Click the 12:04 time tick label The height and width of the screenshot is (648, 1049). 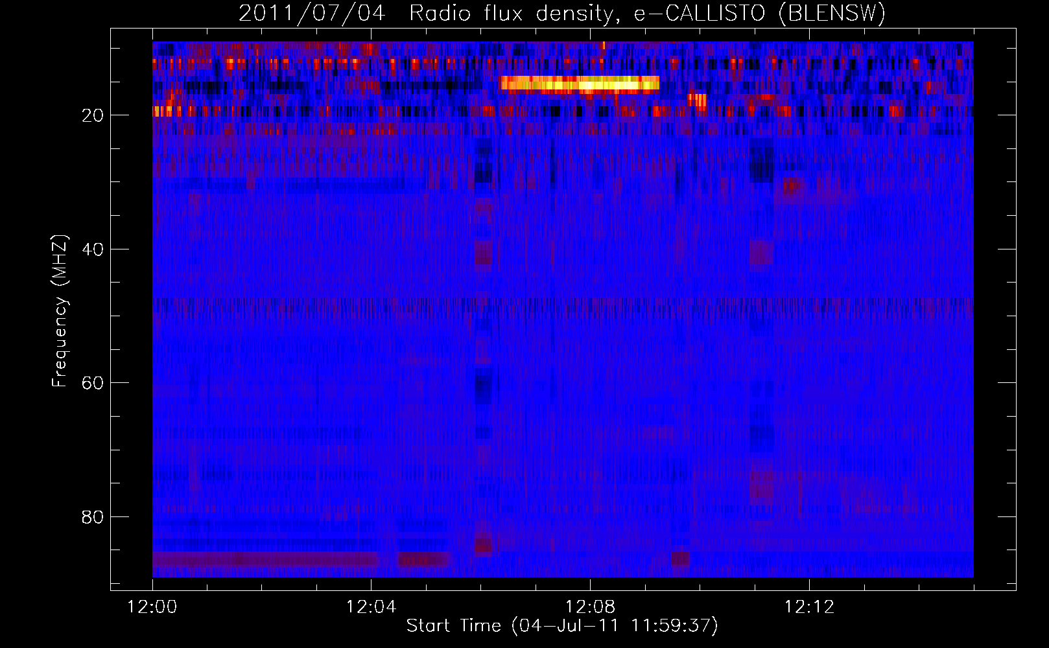pyautogui.click(x=371, y=607)
